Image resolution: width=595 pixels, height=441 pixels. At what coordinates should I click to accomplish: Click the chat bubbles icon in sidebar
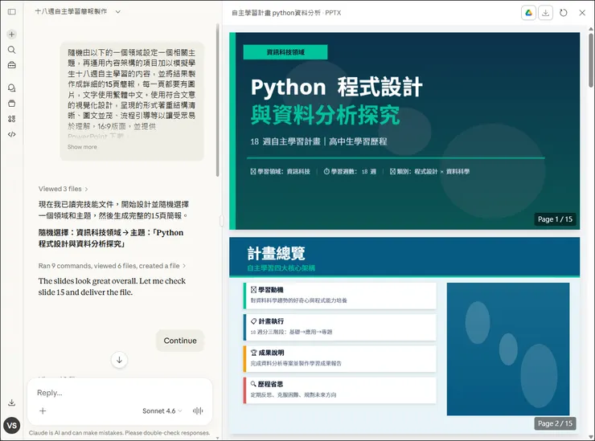[11, 88]
